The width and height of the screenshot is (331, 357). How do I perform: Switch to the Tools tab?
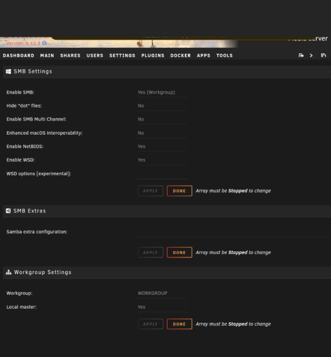tap(225, 56)
